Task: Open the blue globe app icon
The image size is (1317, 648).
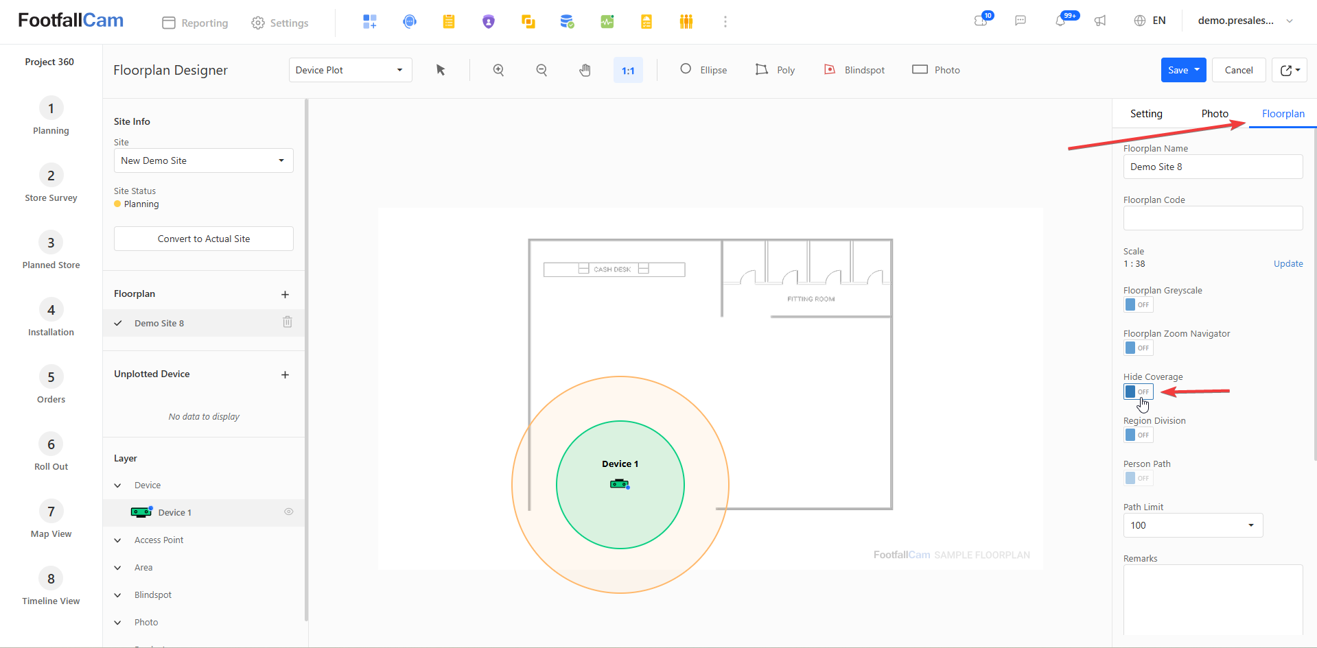Action: pos(410,22)
